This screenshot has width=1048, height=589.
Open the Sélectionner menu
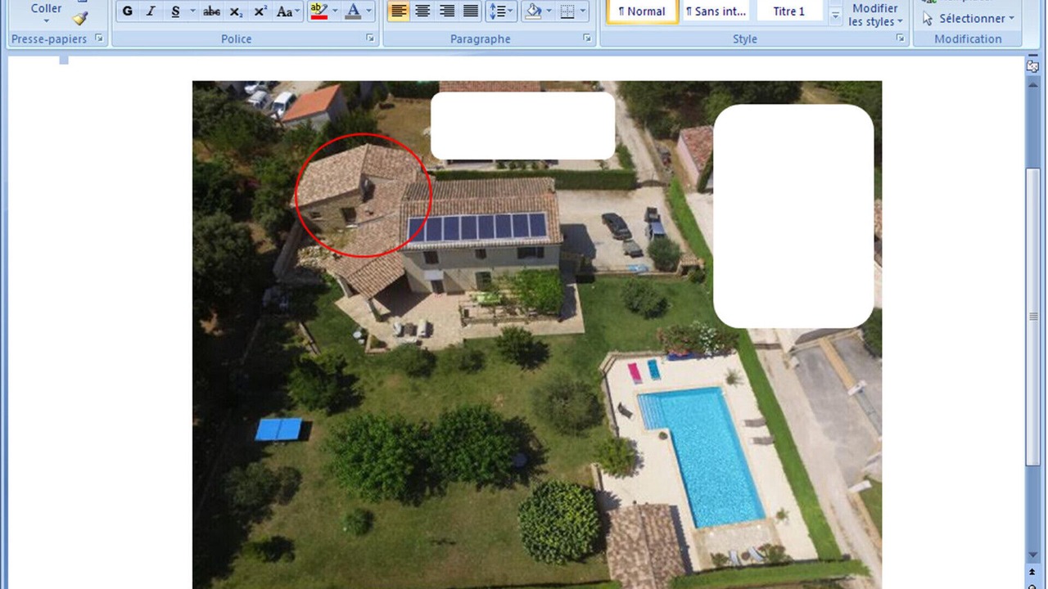[969, 18]
